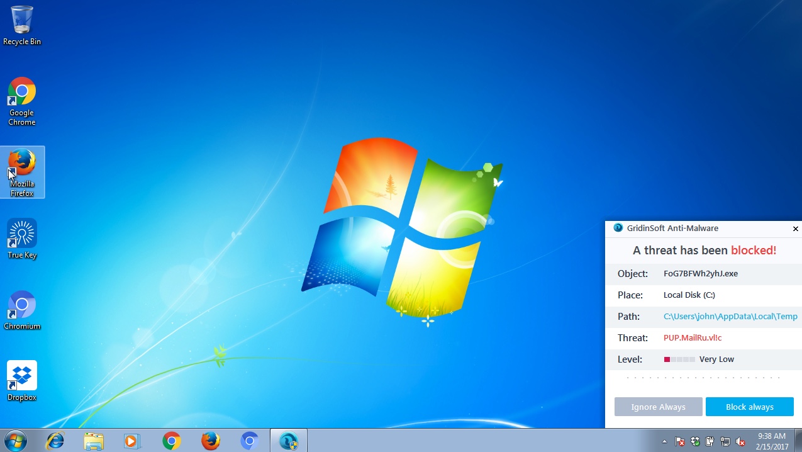This screenshot has width=802, height=452.
Task: Open the Windows Start menu
Action: [x=15, y=441]
